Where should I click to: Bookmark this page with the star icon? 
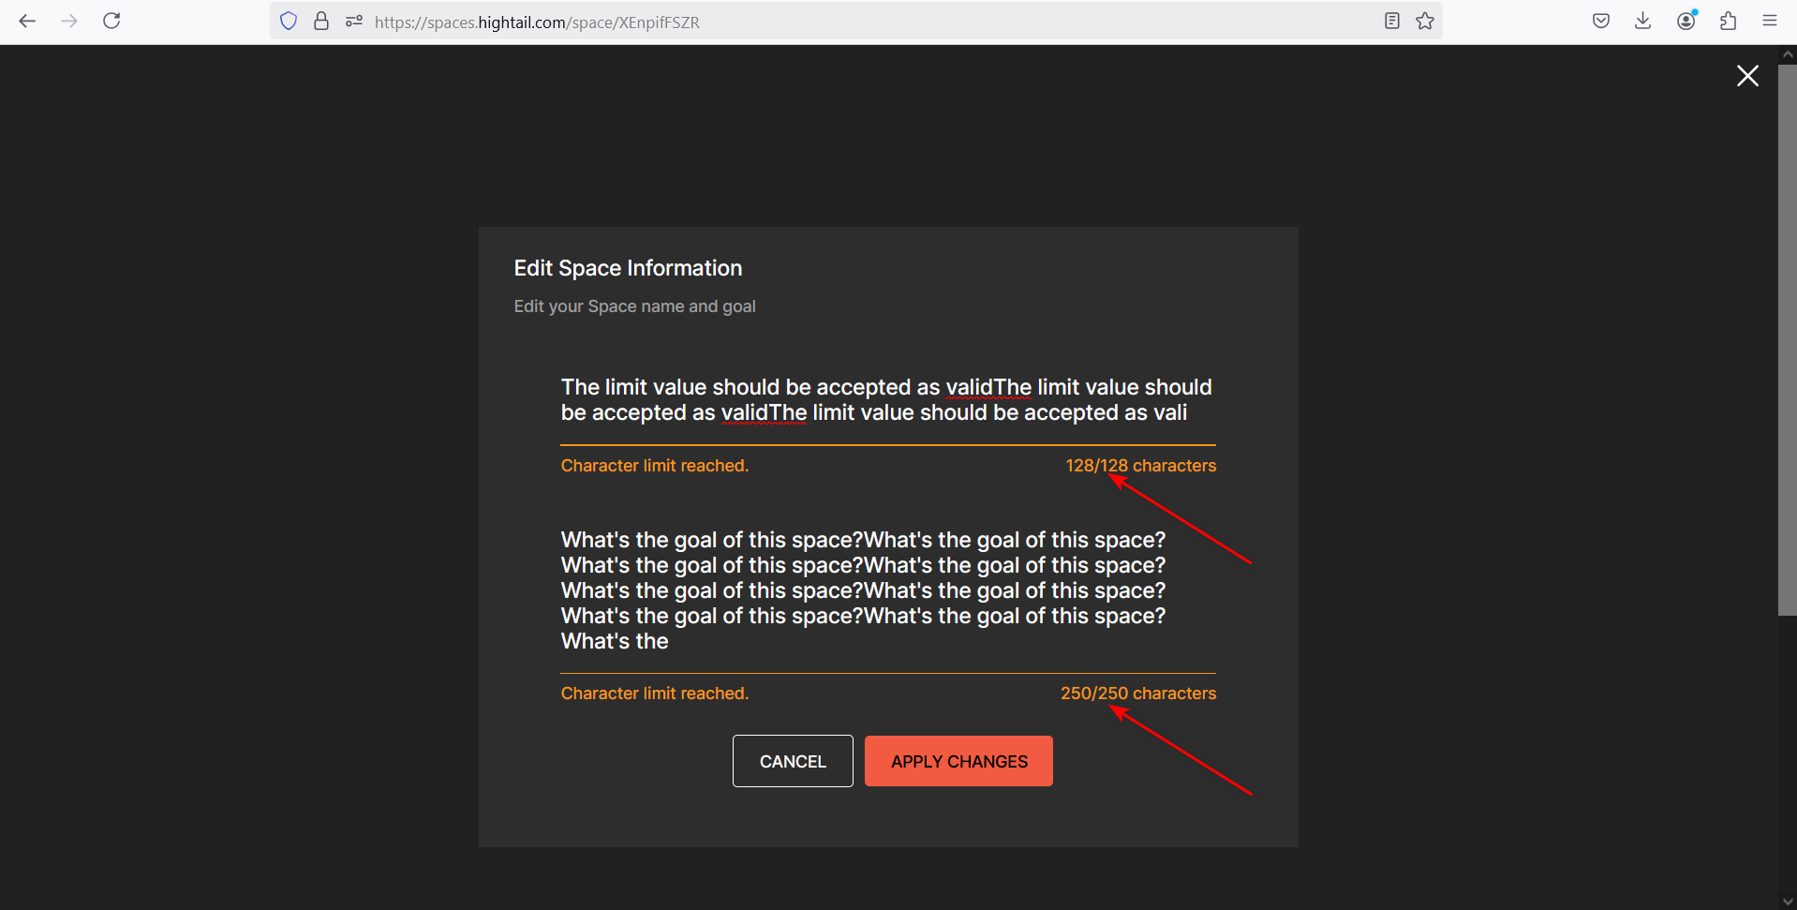(1425, 21)
